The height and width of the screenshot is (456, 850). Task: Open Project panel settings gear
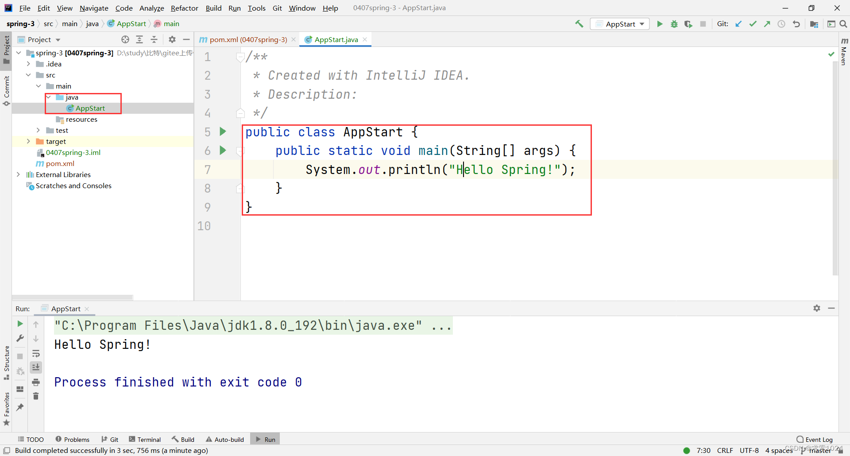pyautogui.click(x=172, y=39)
